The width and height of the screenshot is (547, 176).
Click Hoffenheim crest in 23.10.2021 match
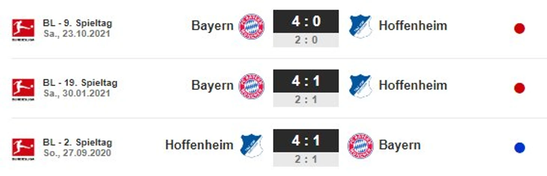coord(360,27)
